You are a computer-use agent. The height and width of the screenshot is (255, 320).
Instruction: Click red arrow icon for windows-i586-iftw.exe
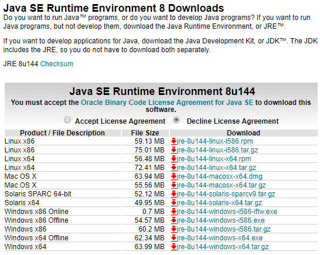(173, 211)
